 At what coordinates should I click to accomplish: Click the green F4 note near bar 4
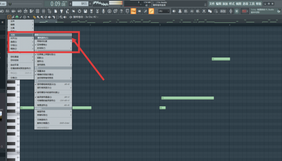(221, 59)
